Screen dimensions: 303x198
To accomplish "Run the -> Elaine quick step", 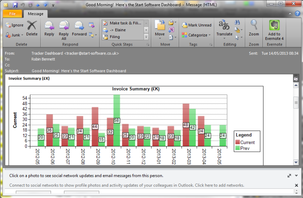I will coord(123,30).
